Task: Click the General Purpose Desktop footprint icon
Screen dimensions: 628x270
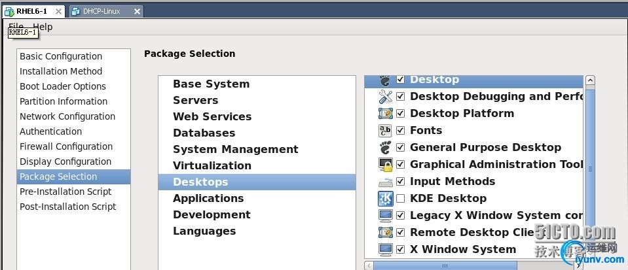Action: pos(385,148)
